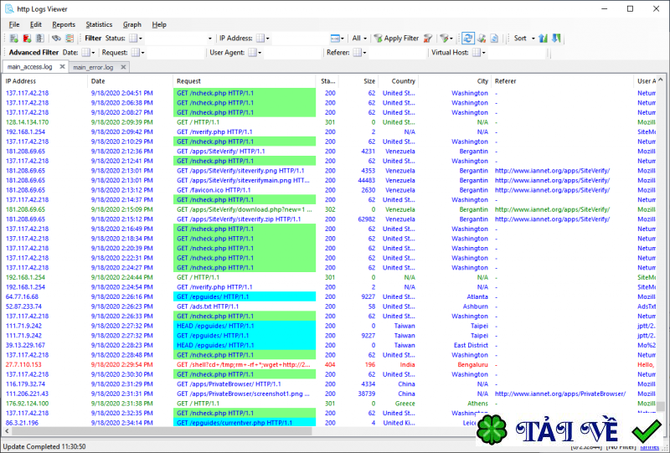Switch to the main_error.log tab

(x=92, y=66)
